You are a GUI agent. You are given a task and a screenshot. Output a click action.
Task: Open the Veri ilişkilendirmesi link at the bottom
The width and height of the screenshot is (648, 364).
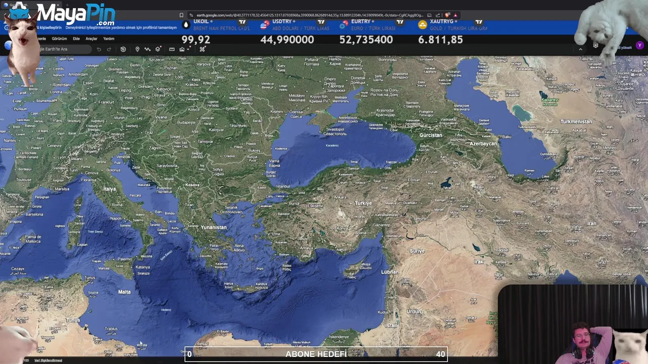pos(48,360)
